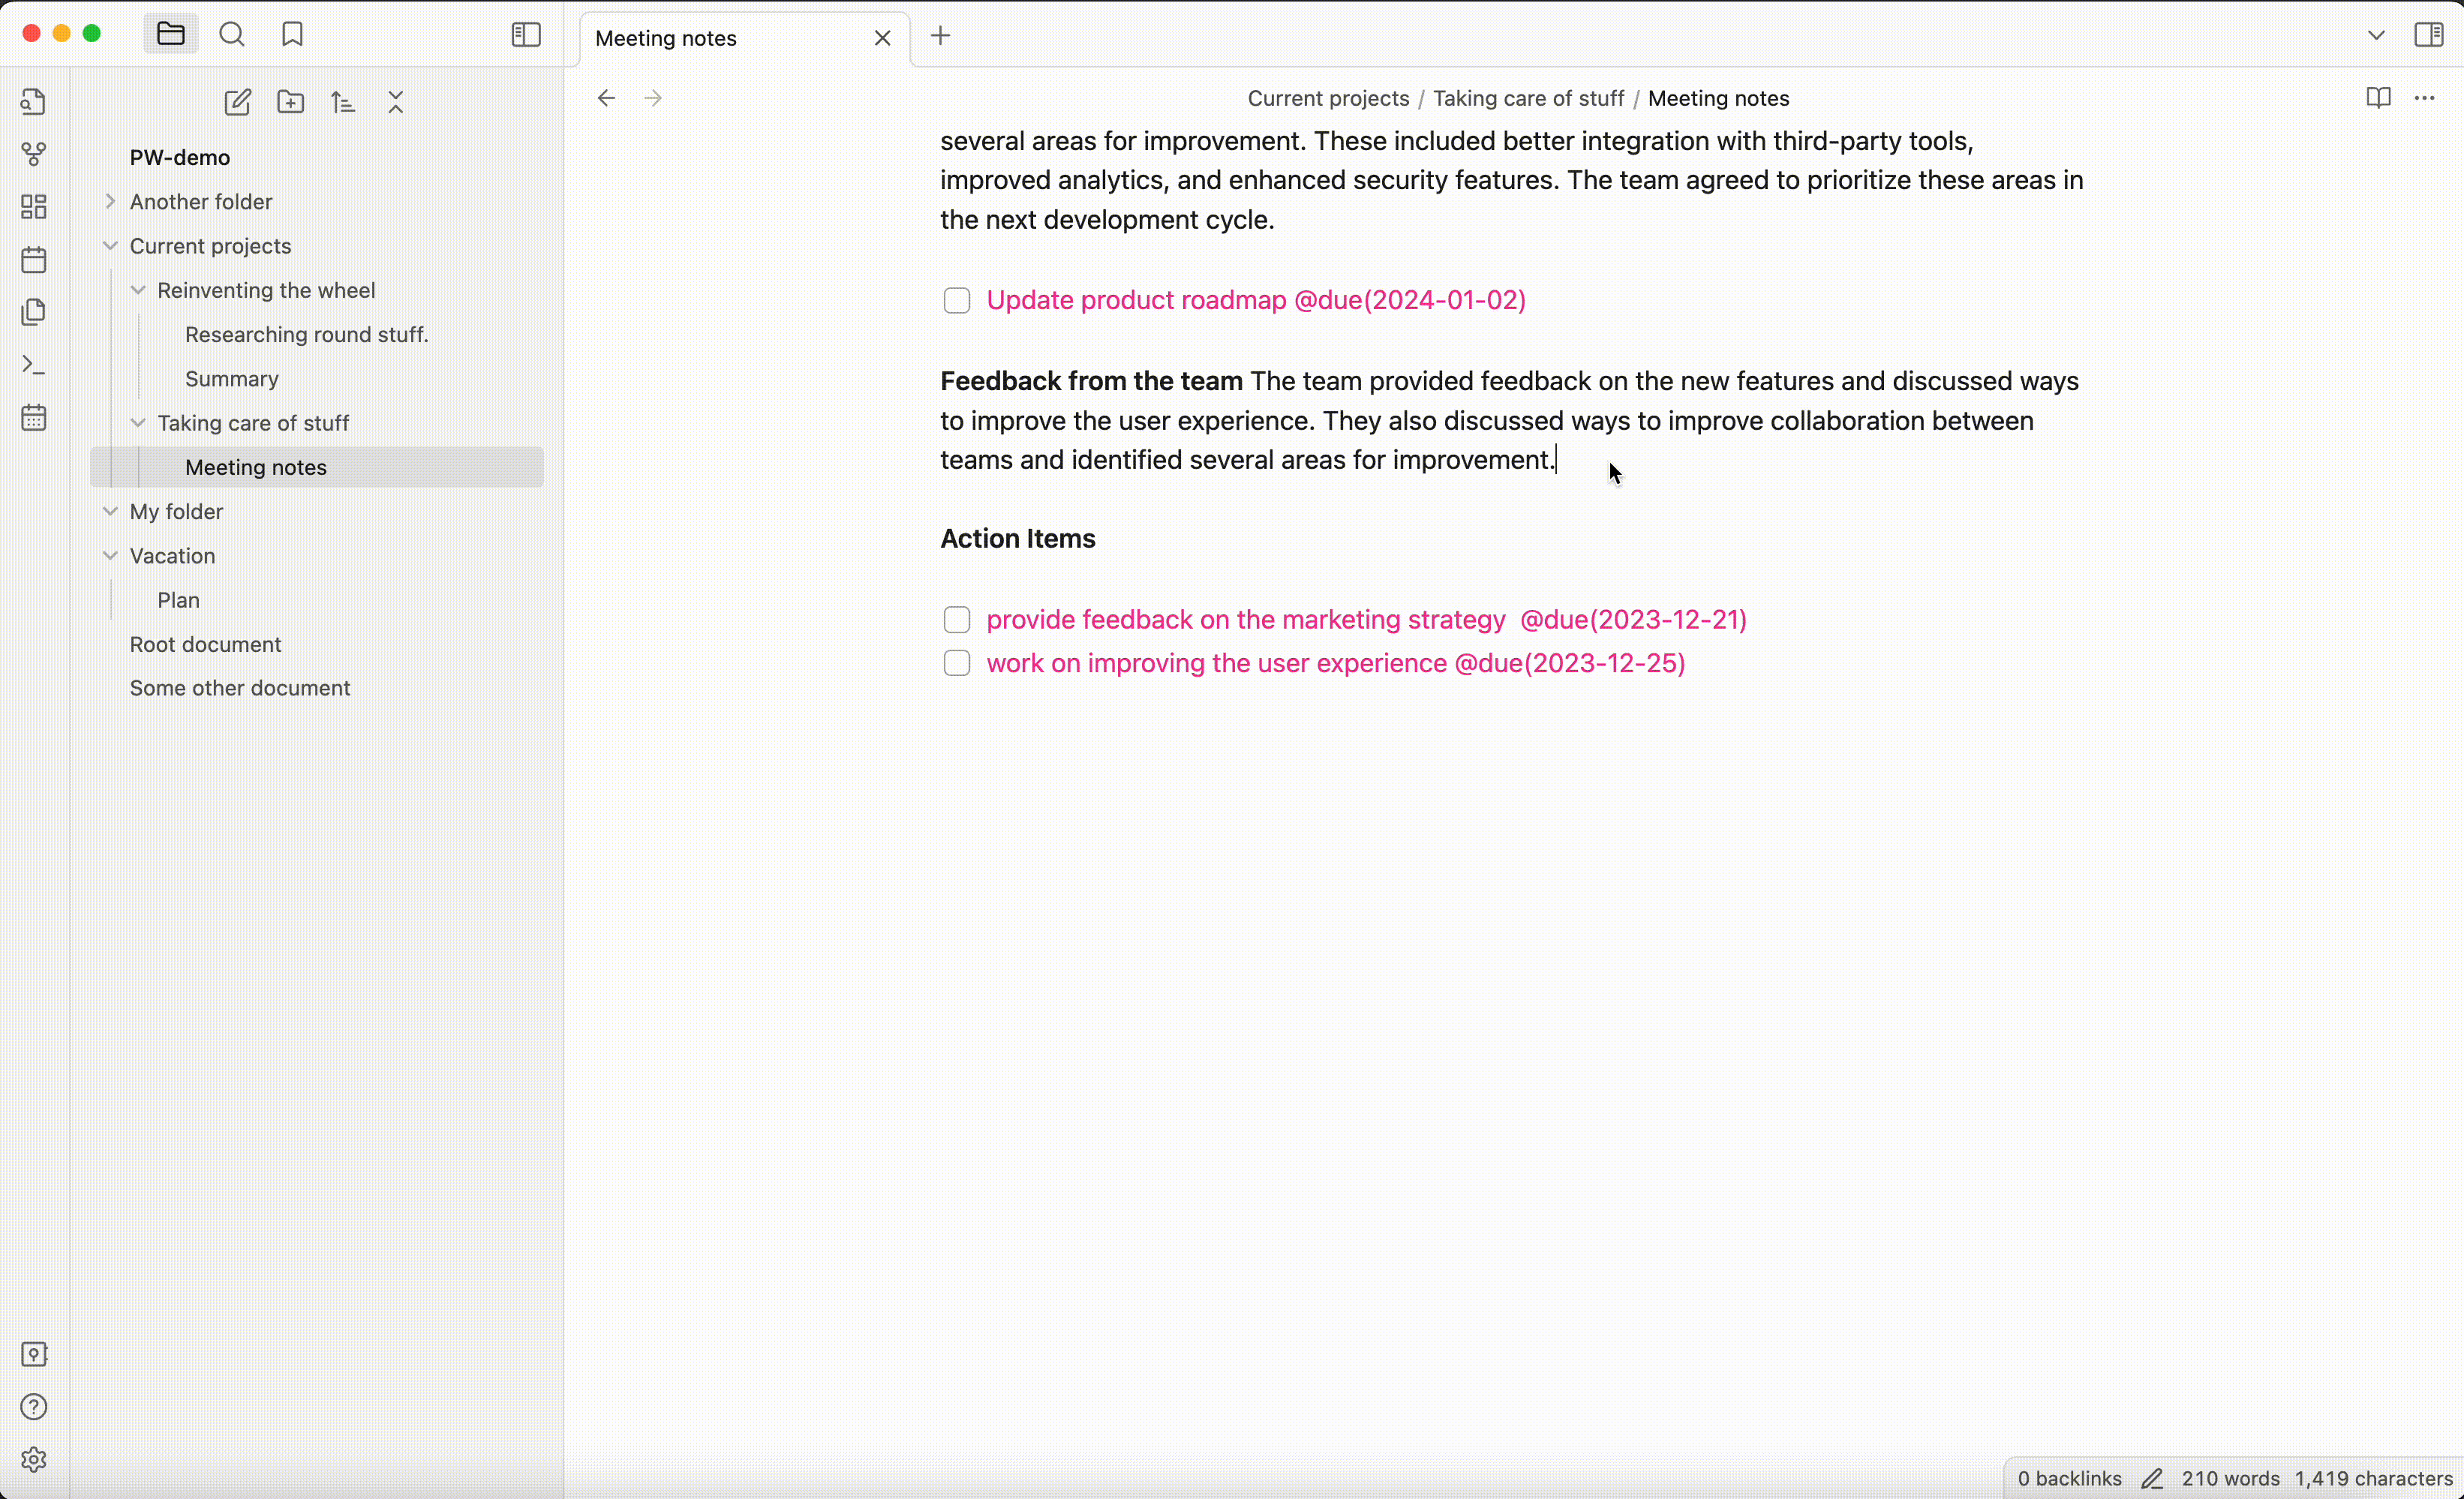
Task: Collapse the Vacation folder
Action: (x=110, y=556)
